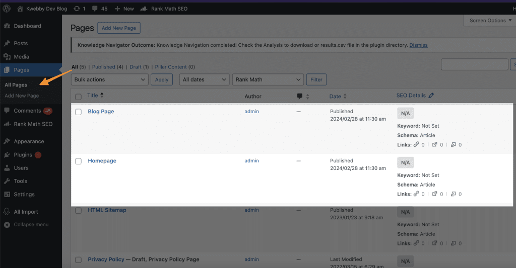Image resolution: width=516 pixels, height=268 pixels.
Task: Show only Published pages
Action: tap(103, 67)
